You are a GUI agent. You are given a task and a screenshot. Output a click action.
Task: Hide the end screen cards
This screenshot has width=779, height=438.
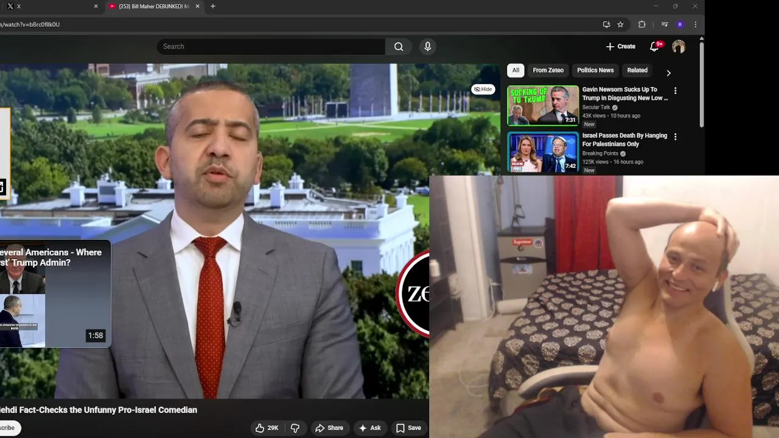point(483,89)
